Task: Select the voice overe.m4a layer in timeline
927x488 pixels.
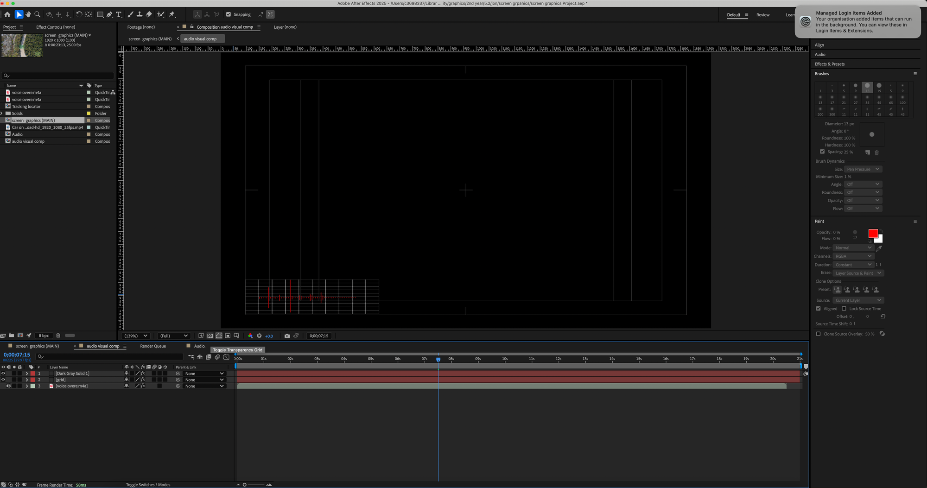Action: 71,386
